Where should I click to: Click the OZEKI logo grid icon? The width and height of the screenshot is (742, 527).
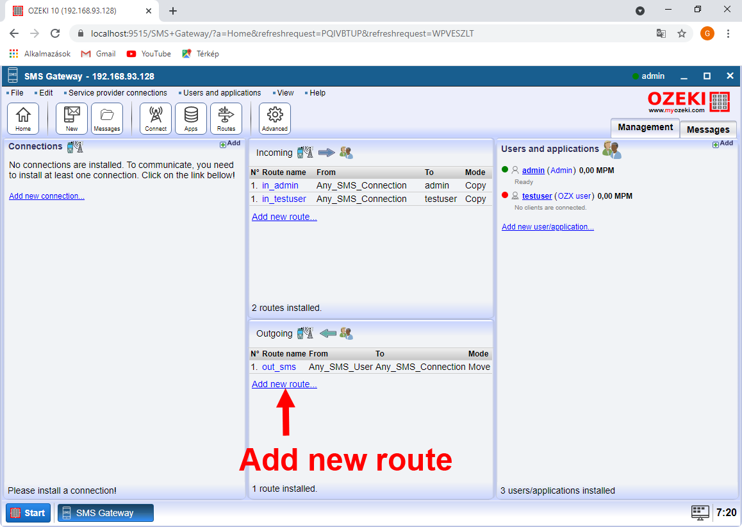tap(720, 101)
